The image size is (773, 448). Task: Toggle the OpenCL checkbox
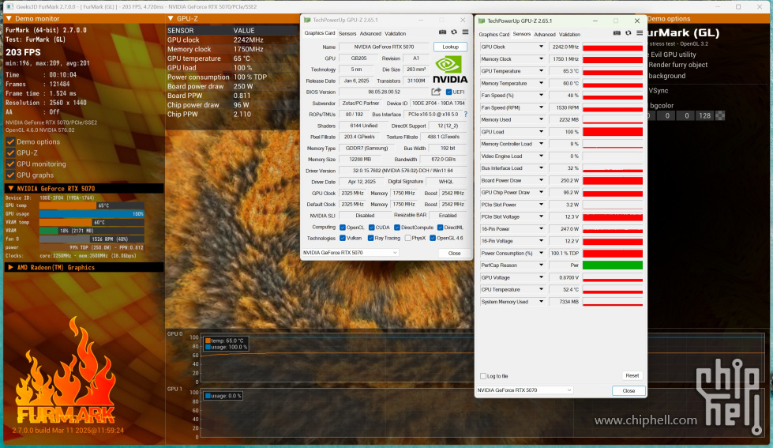343,228
